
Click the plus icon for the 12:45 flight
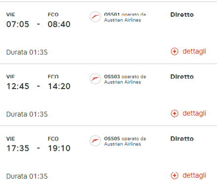[174, 114]
